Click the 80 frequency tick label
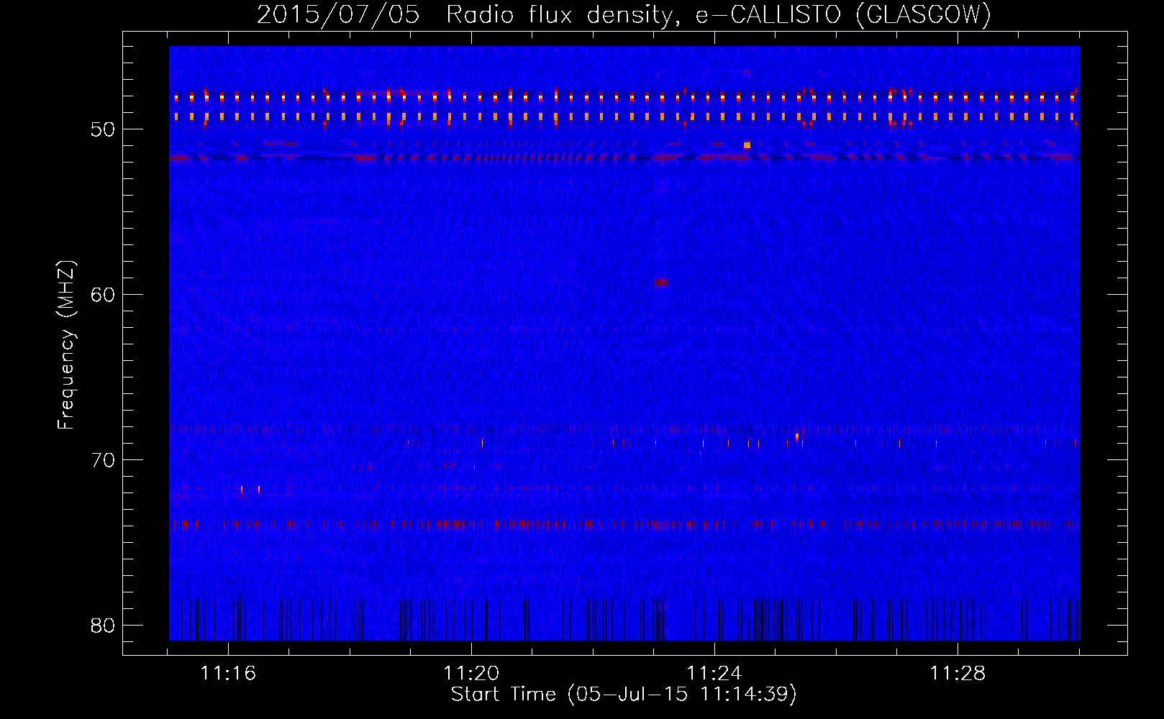The width and height of the screenshot is (1164, 719). (x=103, y=626)
